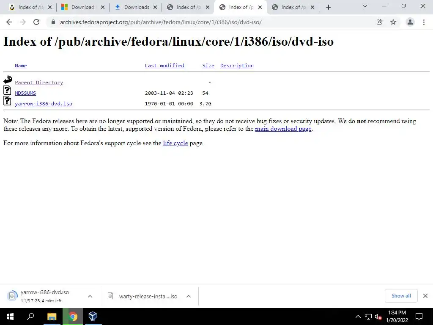Click Show all downloads button
Screen dimensions: 433x325
pyautogui.click(x=401, y=296)
